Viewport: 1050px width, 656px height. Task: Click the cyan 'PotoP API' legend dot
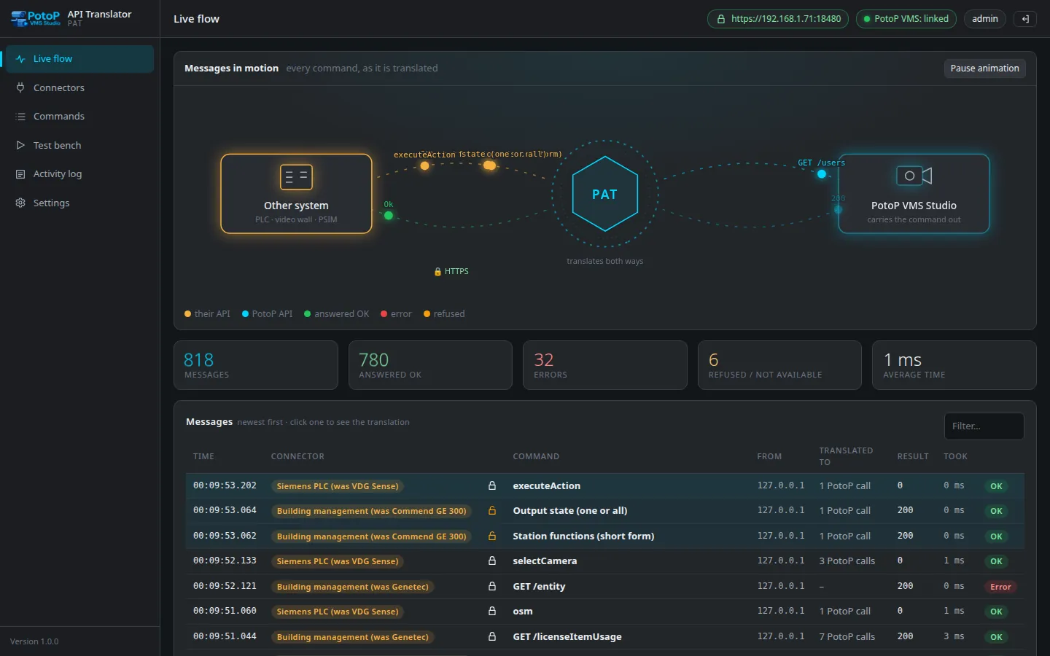246,314
